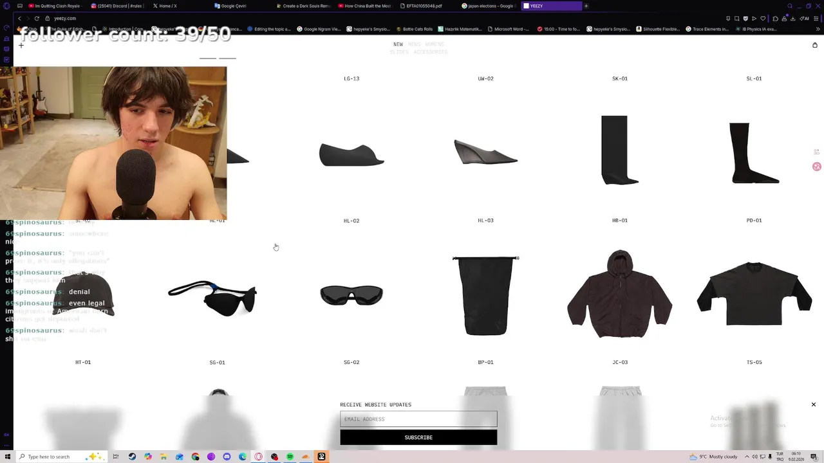Click the SUBSCRIBE button
This screenshot has height=463, width=824.
tap(418, 437)
